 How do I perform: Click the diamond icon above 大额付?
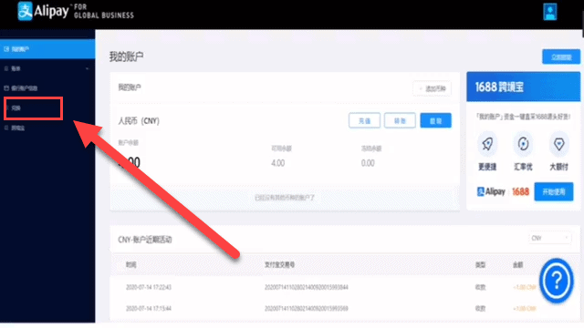coord(558,144)
